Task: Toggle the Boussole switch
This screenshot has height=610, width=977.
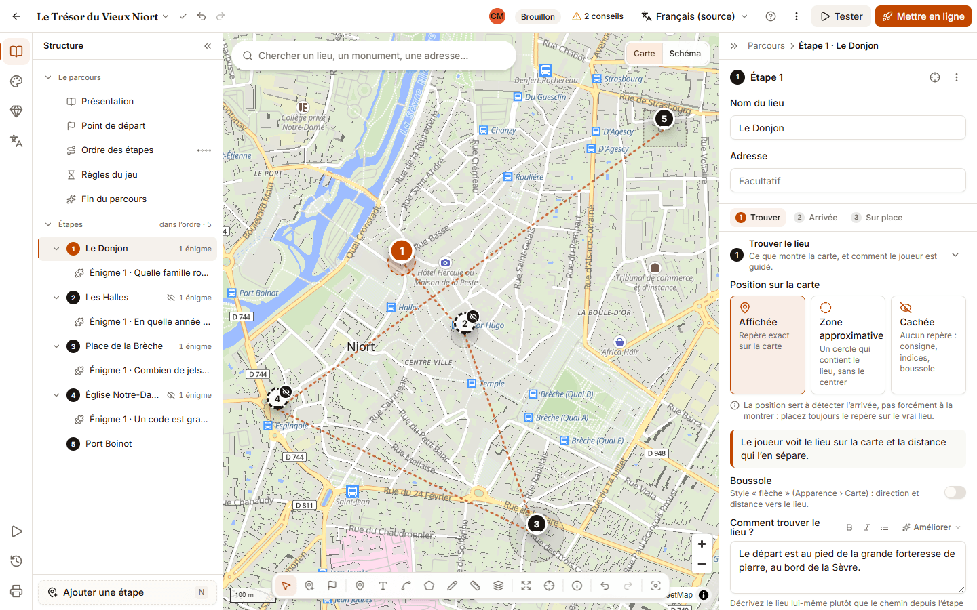Action: (955, 493)
